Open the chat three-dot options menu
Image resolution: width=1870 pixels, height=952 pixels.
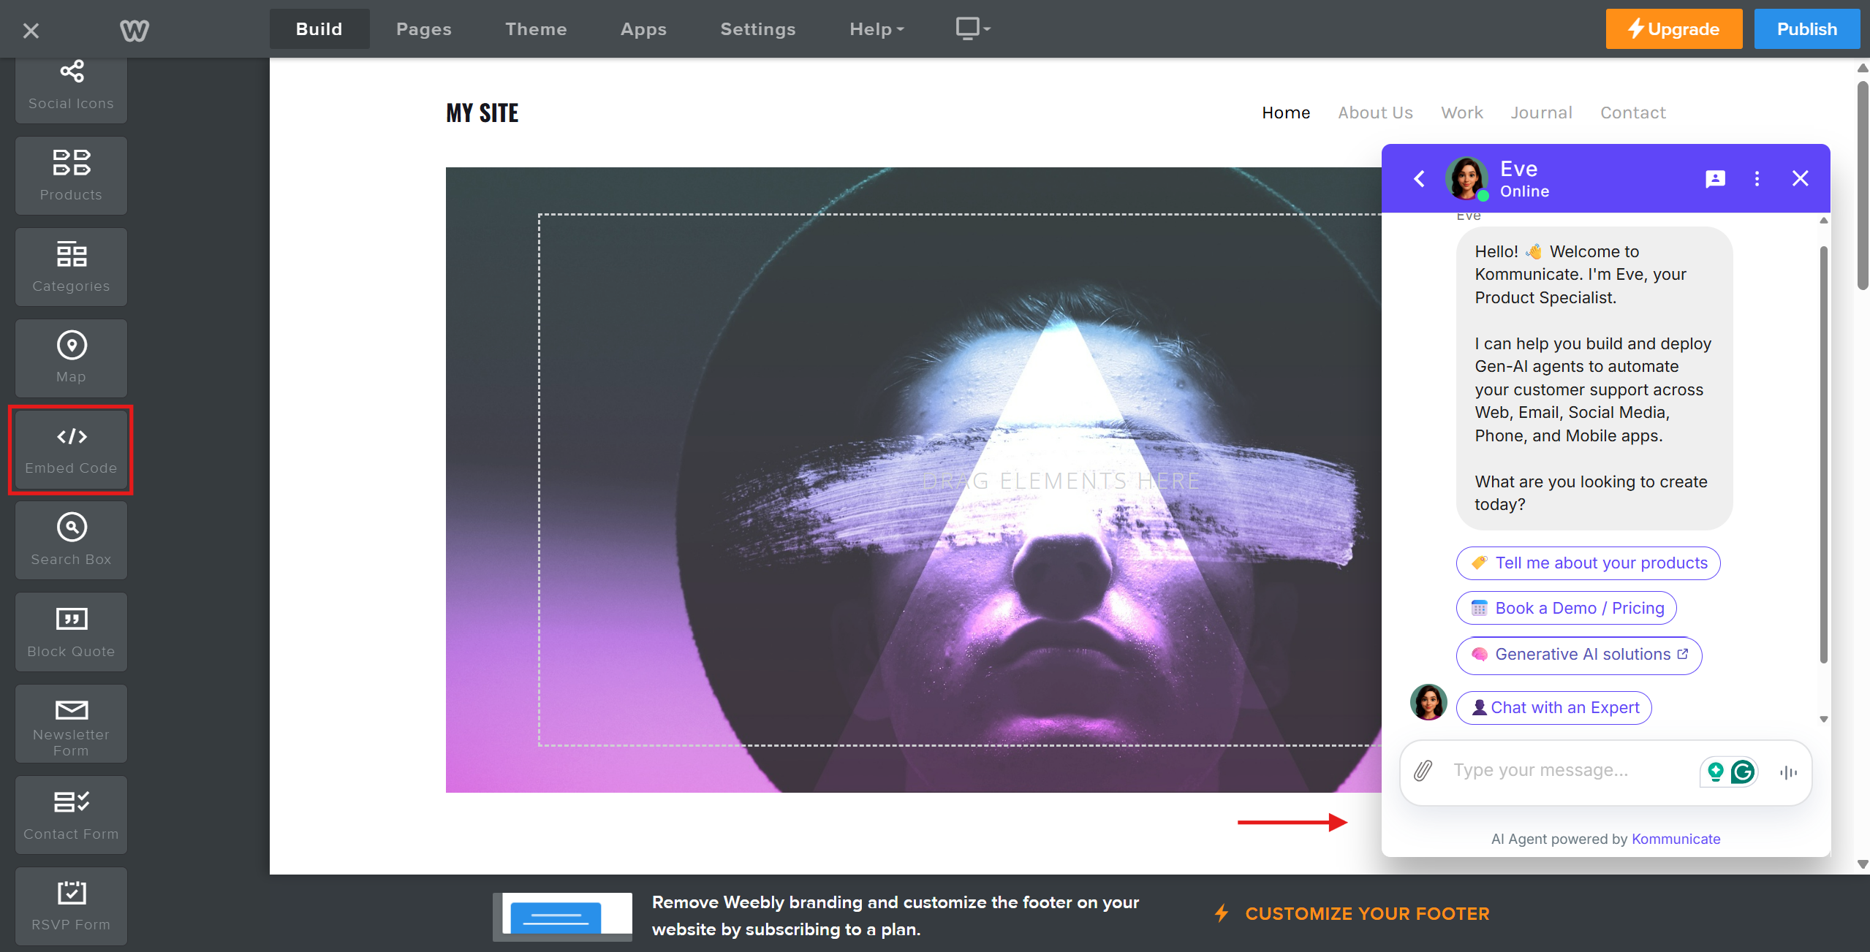(x=1757, y=179)
